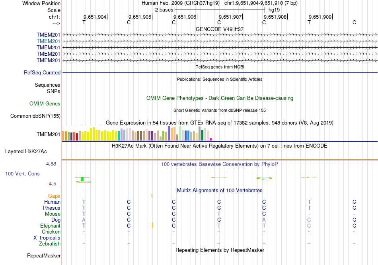Select the Scale label in the ruler
The image size is (378, 265).
tap(54, 10)
